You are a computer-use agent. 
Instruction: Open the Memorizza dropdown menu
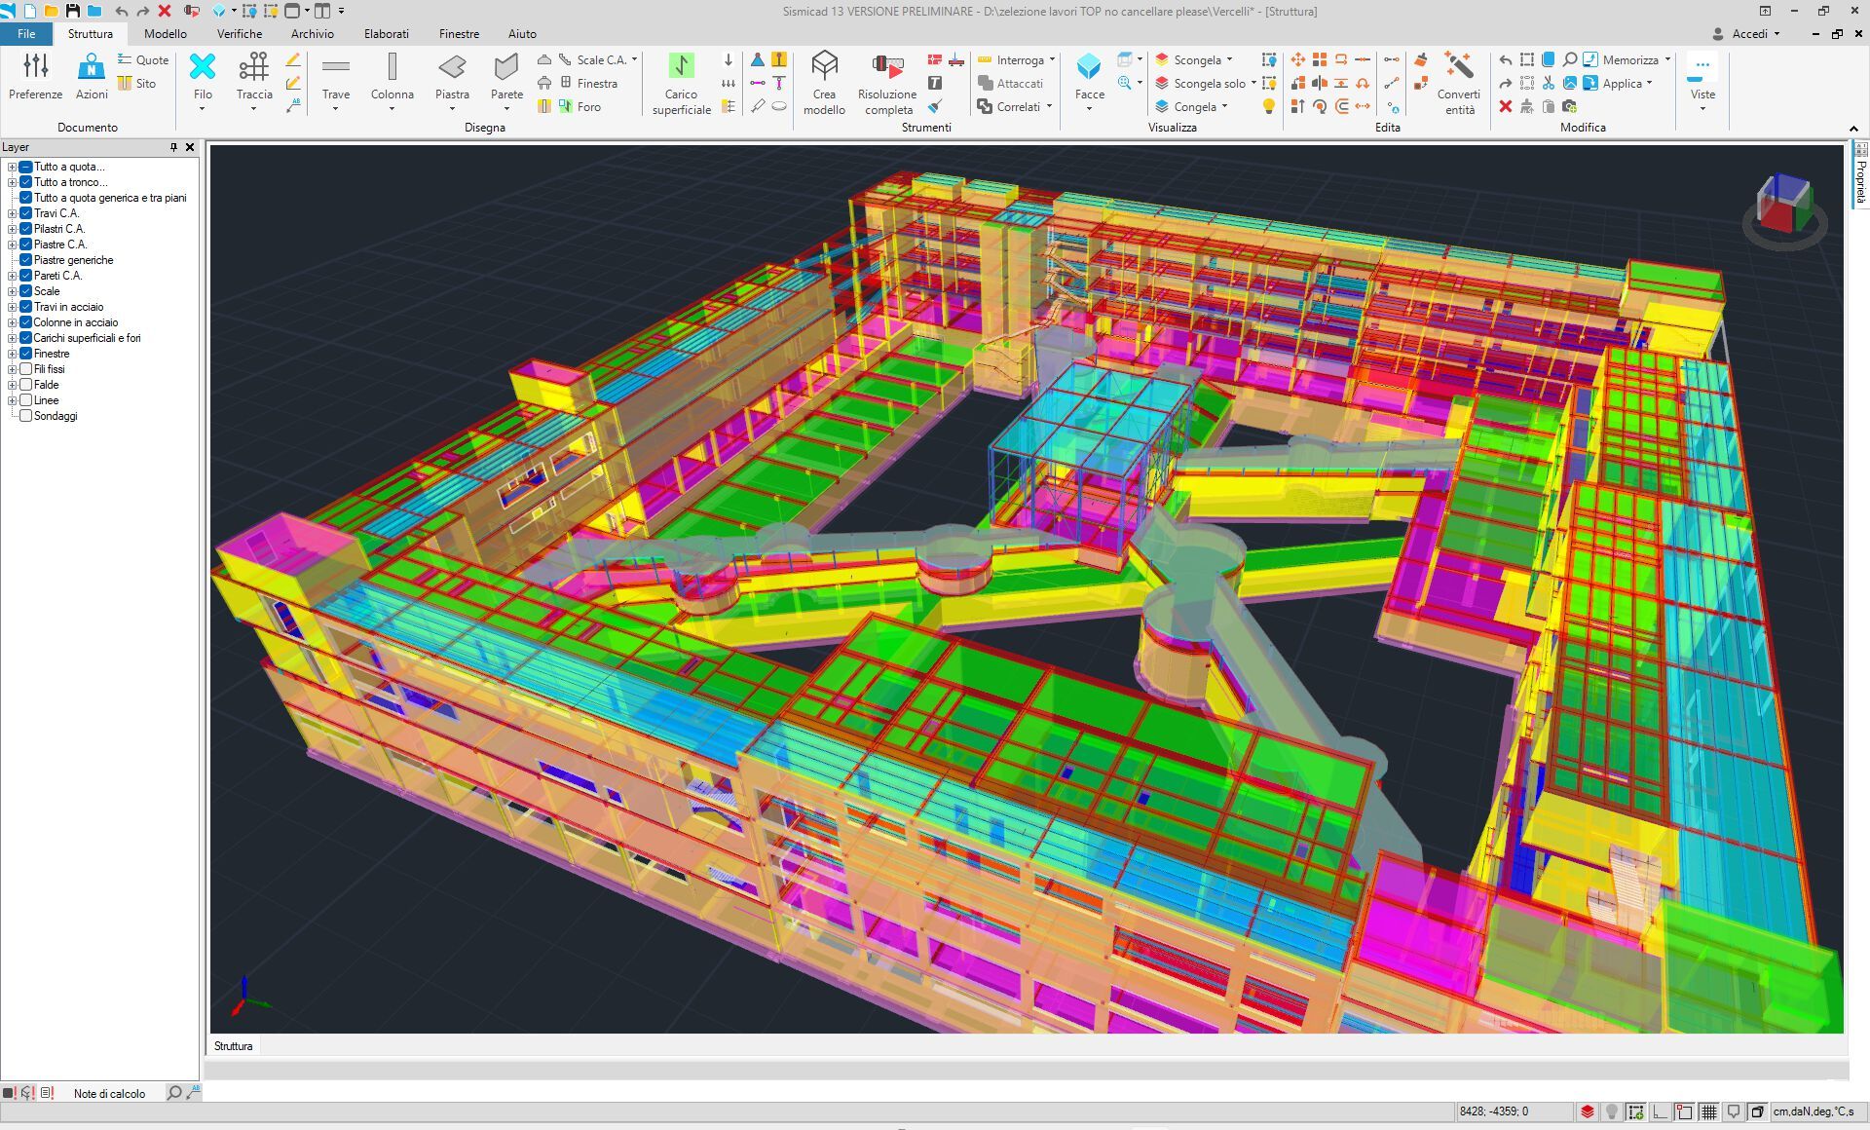click(1667, 59)
